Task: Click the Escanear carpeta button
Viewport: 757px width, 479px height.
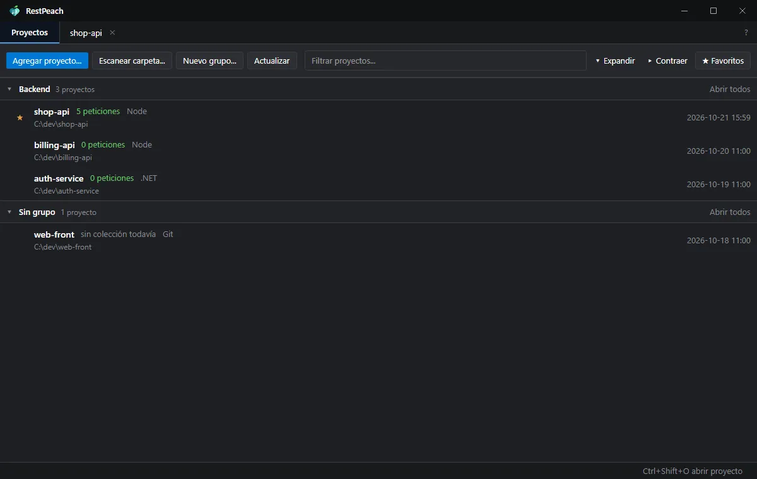Action: coord(132,61)
